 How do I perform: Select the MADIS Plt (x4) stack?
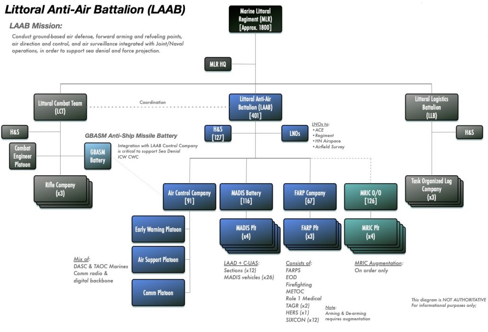click(x=246, y=231)
